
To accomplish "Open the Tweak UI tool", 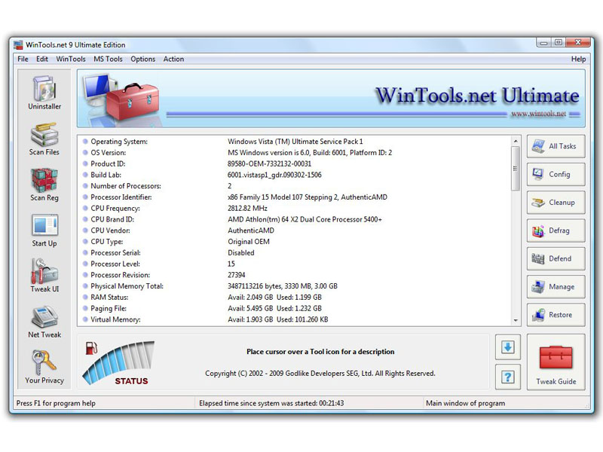I will 44,276.
